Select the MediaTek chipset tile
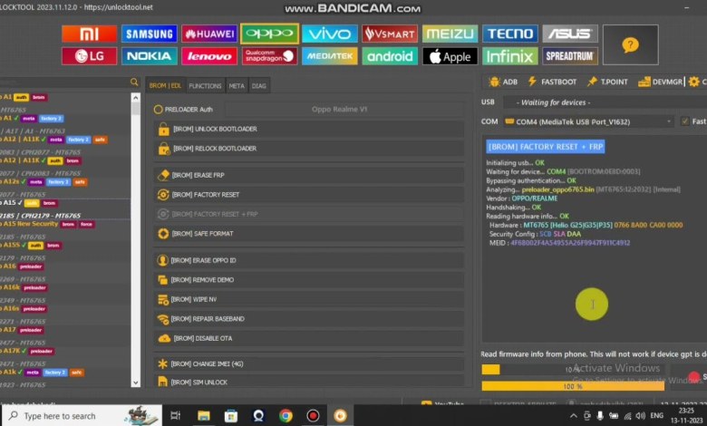 click(330, 56)
